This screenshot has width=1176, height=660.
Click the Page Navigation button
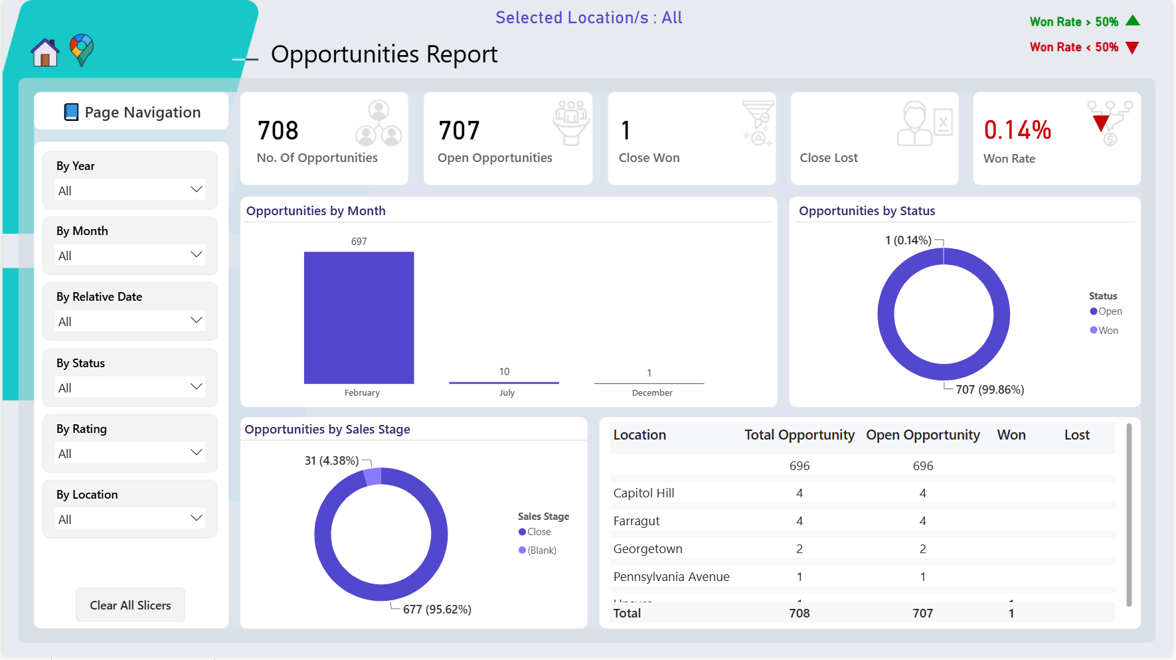(131, 112)
